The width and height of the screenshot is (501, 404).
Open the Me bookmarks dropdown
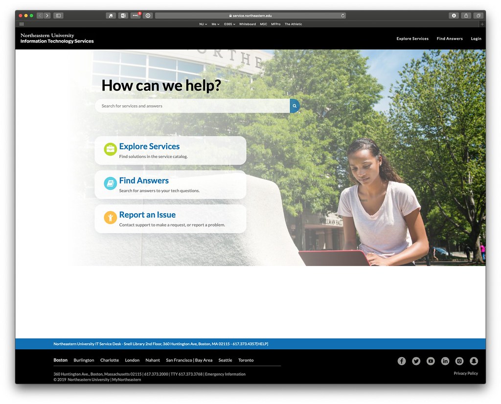coord(214,23)
